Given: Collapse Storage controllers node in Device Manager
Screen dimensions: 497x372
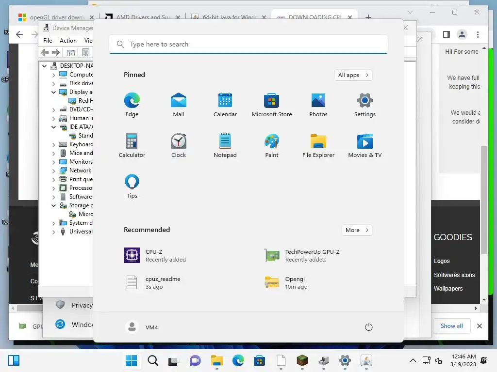Looking at the screenshot, I should point(53,205).
